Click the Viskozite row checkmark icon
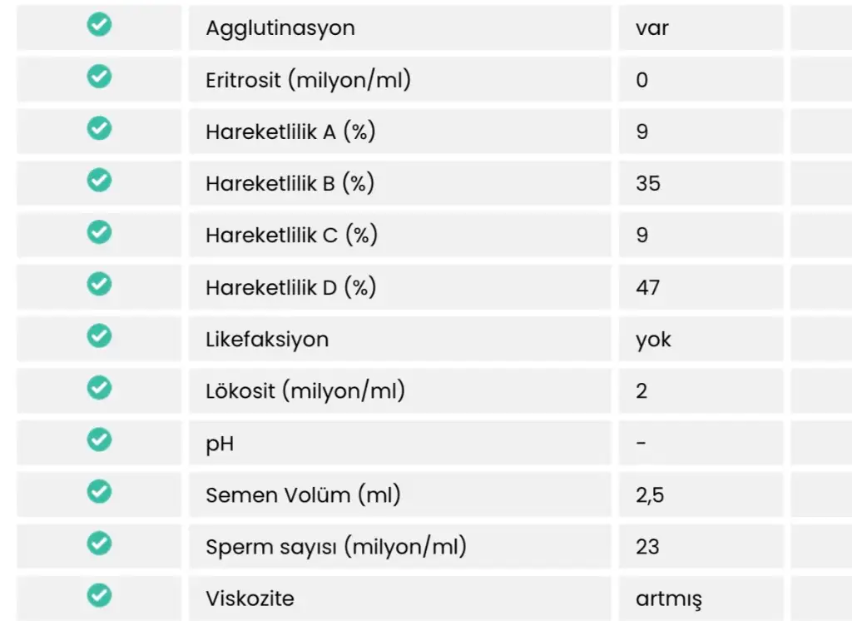Screen dimensions: 852x621 coord(99,595)
